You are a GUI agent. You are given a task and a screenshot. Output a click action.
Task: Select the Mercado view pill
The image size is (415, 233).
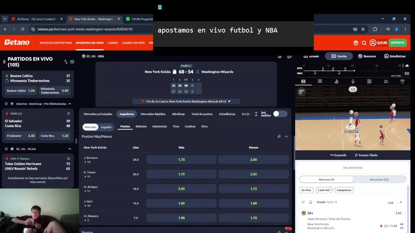90,127
